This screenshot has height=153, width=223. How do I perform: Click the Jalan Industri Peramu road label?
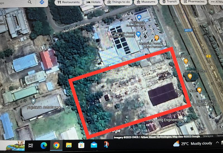[76, 27]
